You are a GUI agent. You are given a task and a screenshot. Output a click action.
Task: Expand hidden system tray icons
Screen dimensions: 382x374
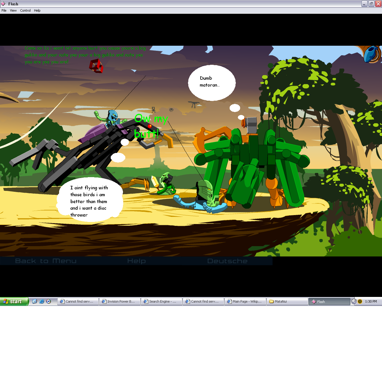coord(354,301)
